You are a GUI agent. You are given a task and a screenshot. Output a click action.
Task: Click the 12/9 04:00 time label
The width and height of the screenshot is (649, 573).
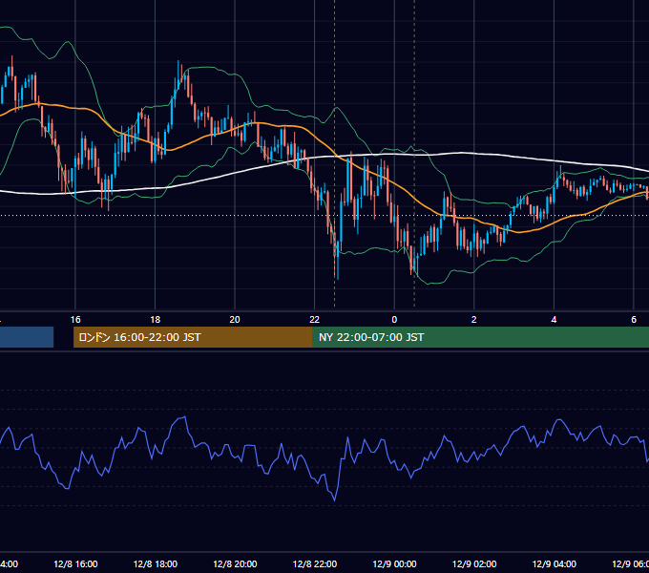(554, 563)
